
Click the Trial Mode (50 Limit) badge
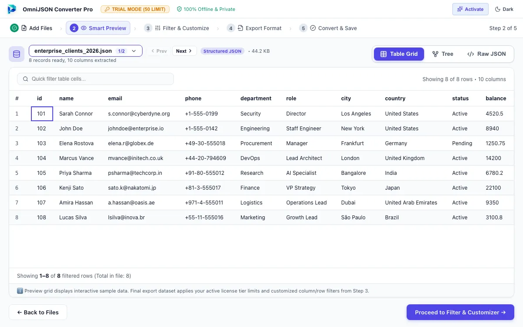coord(135,9)
